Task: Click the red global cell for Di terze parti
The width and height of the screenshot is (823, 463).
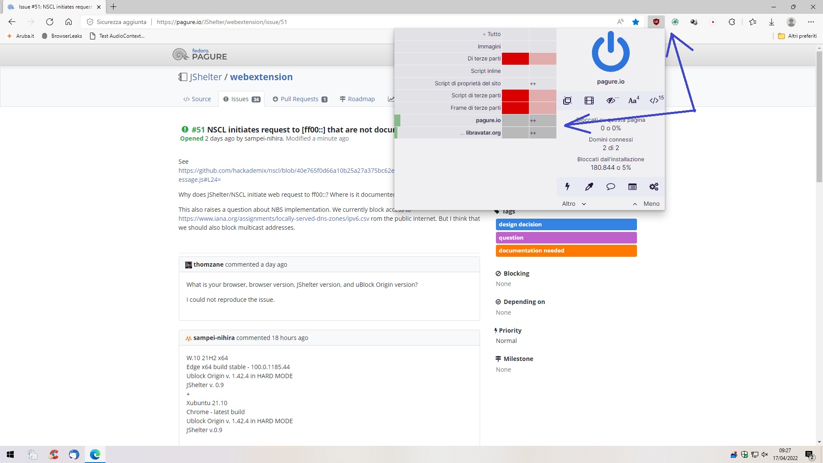Action: (x=515, y=59)
